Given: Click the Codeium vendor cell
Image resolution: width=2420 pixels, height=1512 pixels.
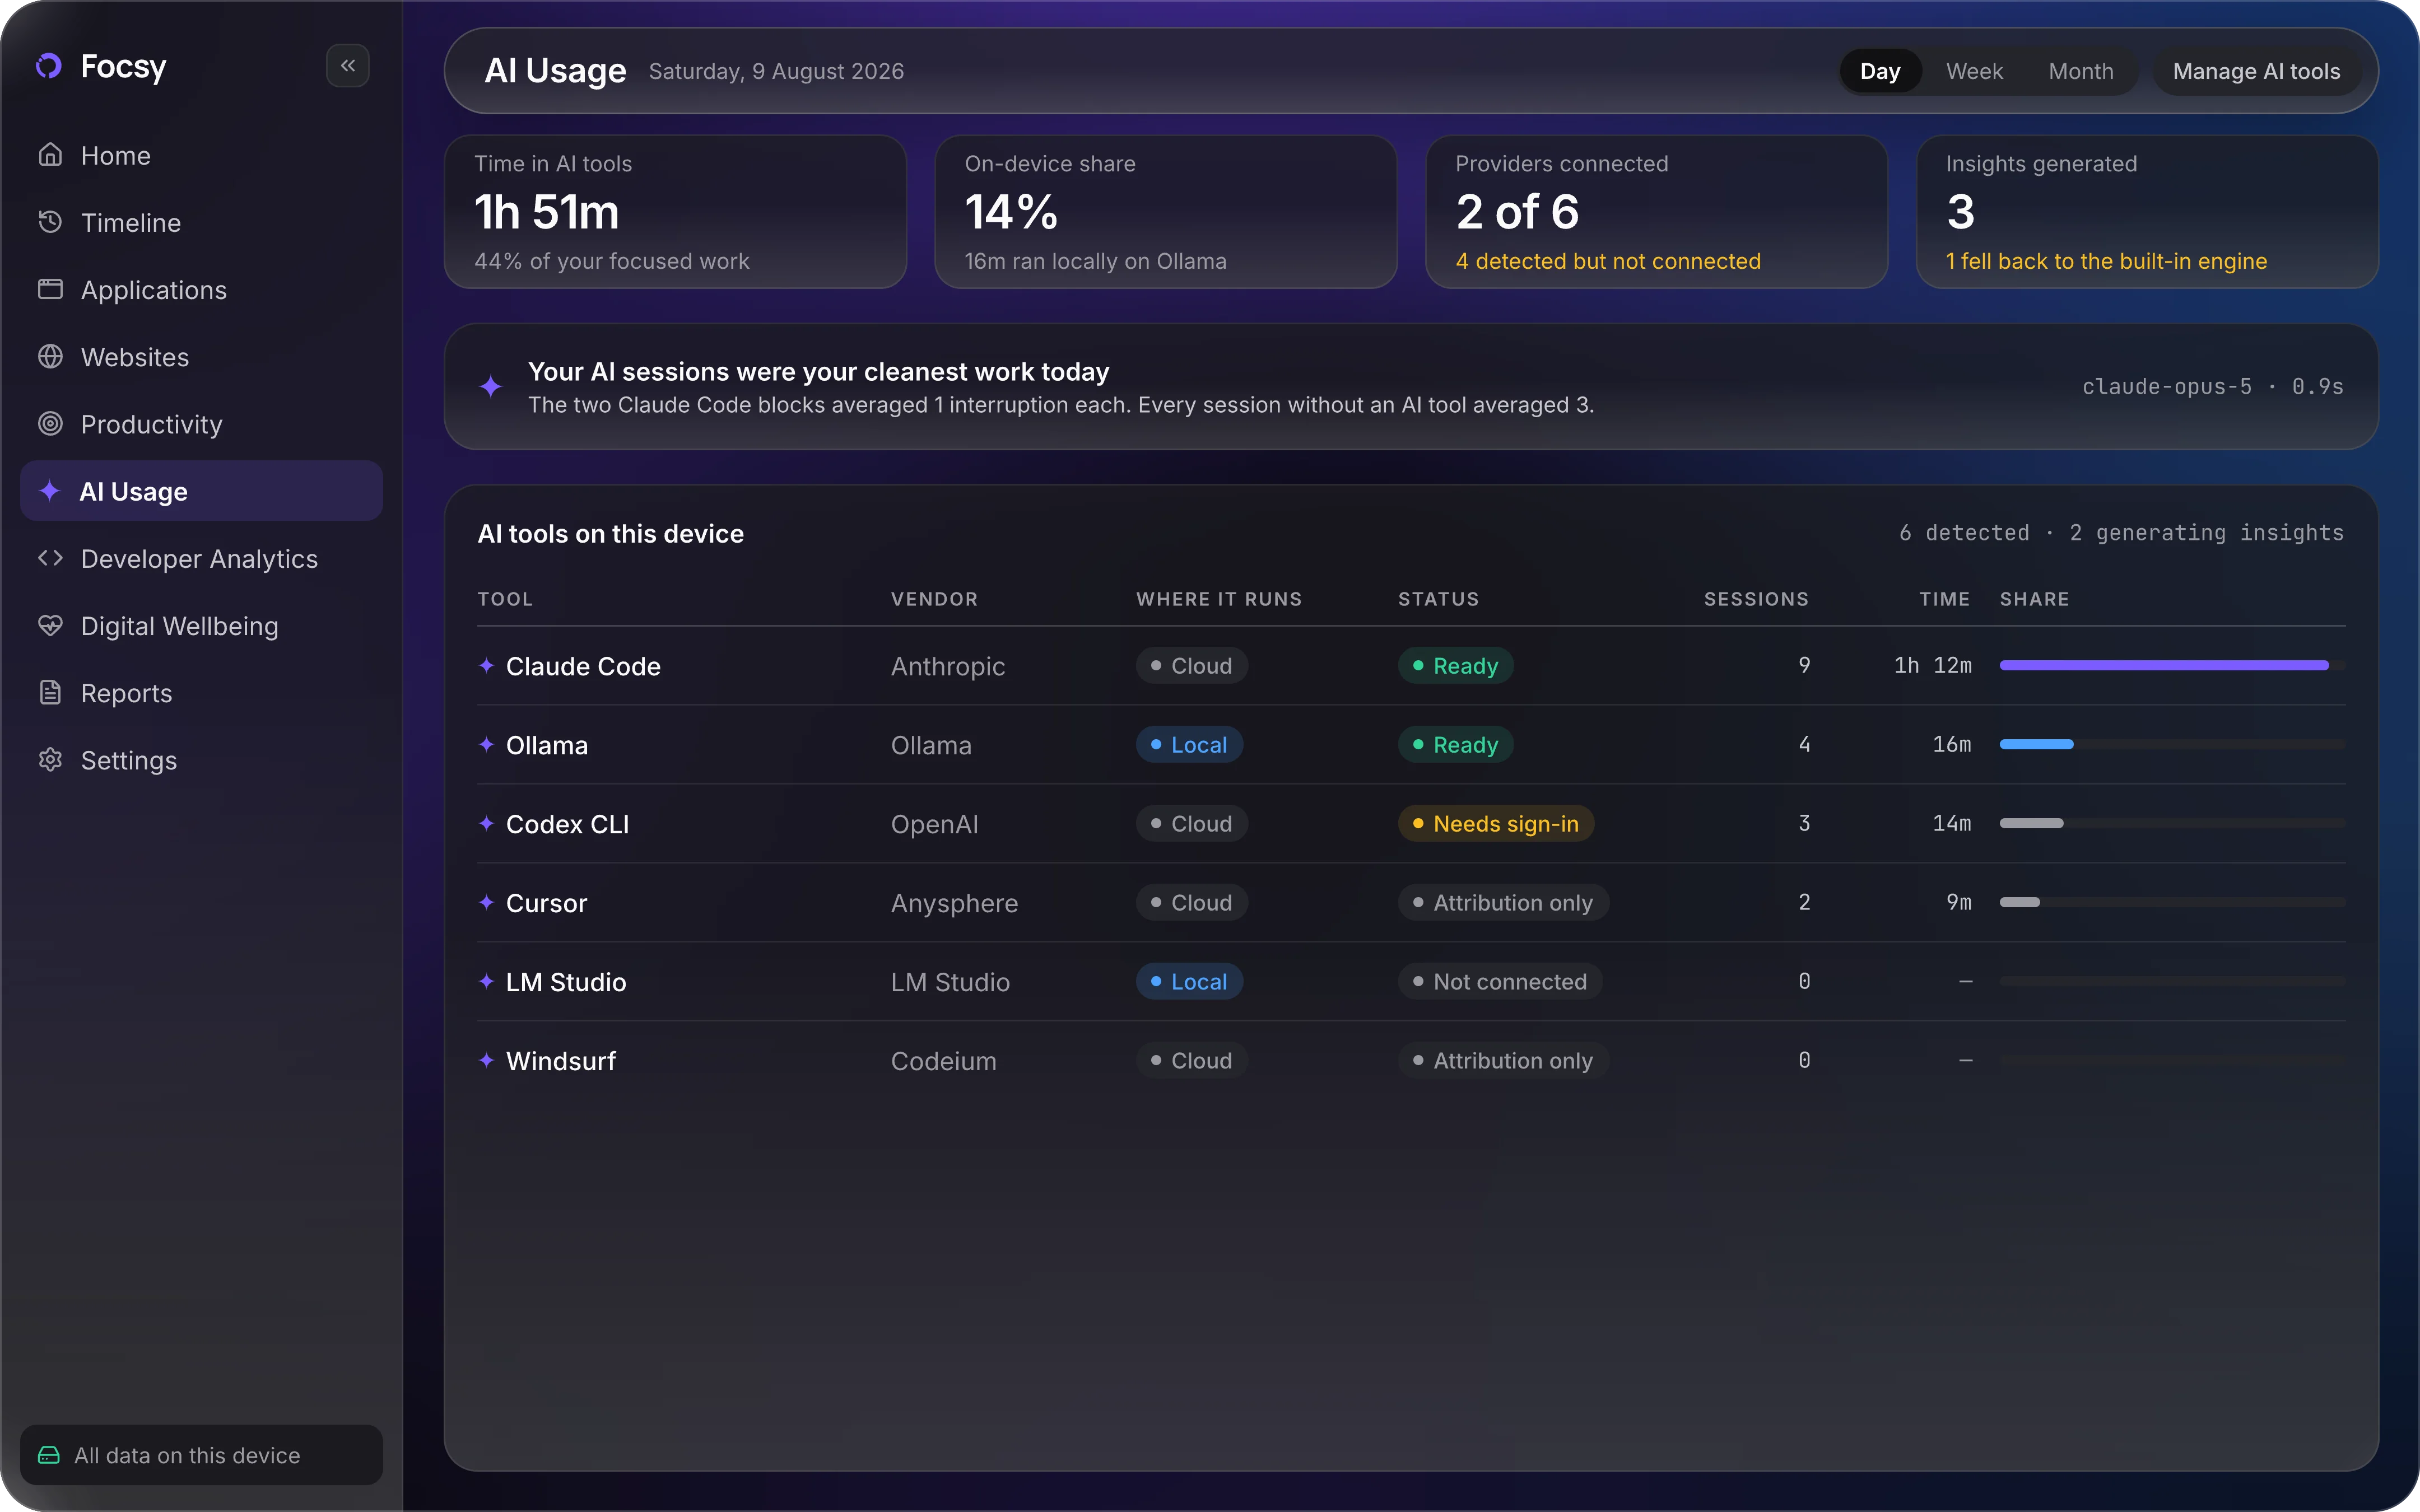Looking at the screenshot, I should point(943,1061).
